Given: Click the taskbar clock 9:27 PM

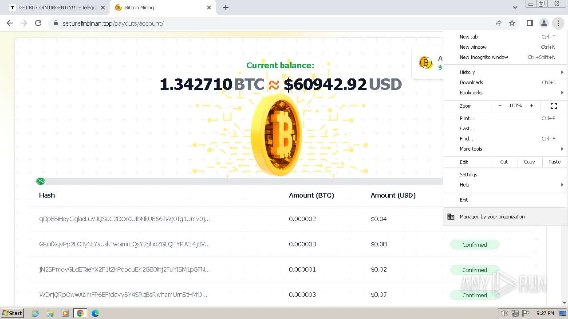Looking at the screenshot, I should coord(545,313).
